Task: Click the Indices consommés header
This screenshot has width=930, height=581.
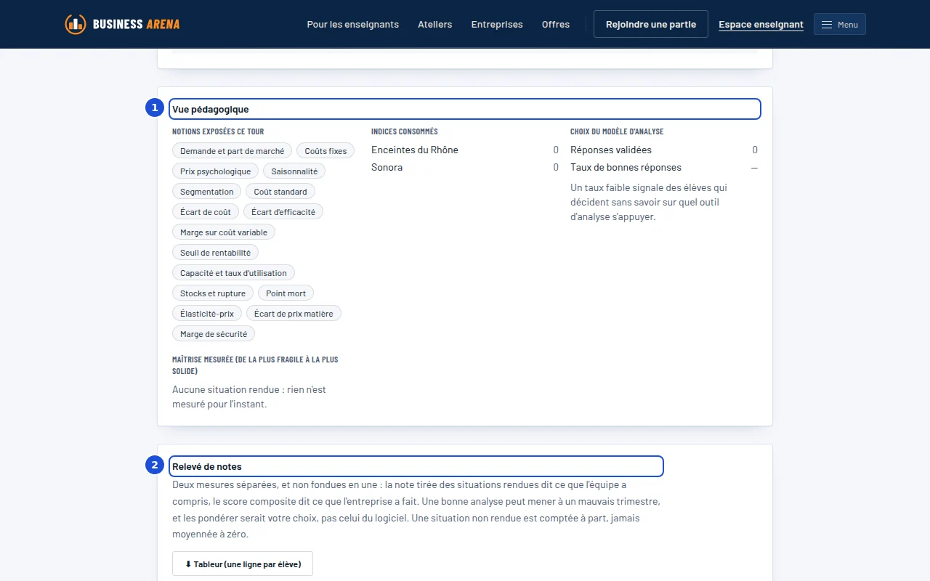Action: coord(405,131)
